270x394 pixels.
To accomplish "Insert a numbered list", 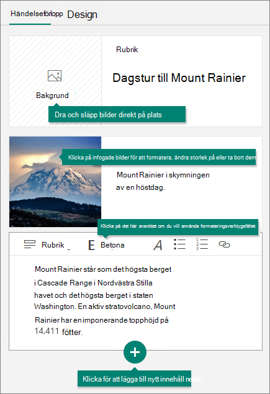I will (202, 244).
